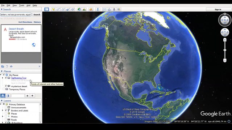The height and width of the screenshot is (130, 232).
Task: Click the Sign in button
Action: point(218,9)
